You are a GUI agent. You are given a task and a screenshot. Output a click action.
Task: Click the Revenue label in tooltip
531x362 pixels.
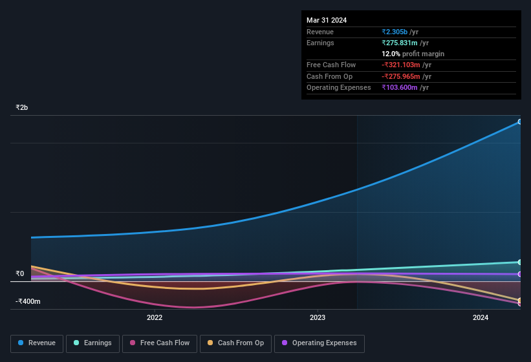[320, 32]
